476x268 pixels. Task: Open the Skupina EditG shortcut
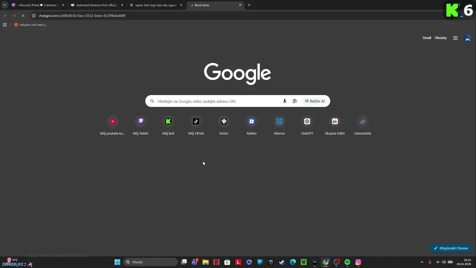tap(335, 126)
